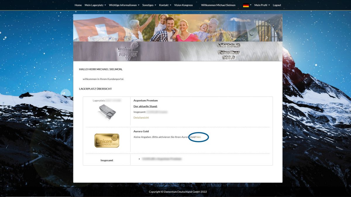Go to the Home page
The width and height of the screenshot is (351, 197).
[x=78, y=5]
